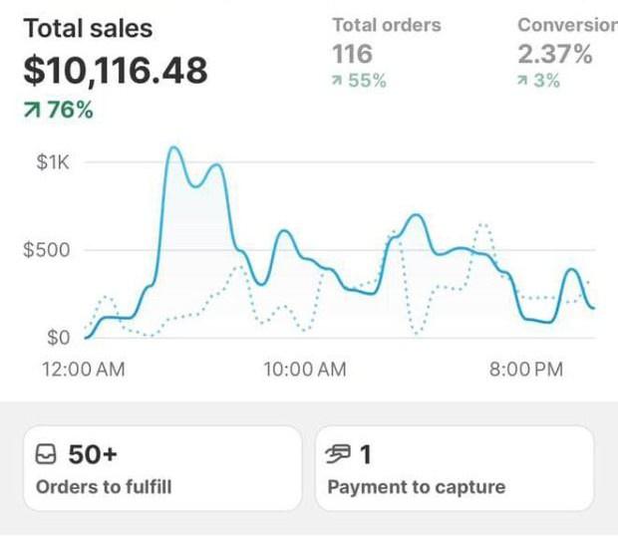Click the 116 total orders value

[352, 54]
